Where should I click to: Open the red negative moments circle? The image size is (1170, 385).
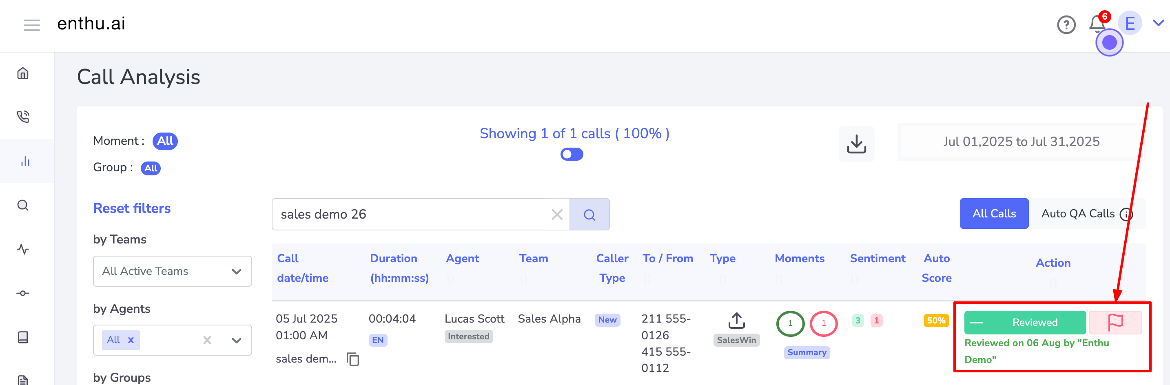pyautogui.click(x=824, y=323)
